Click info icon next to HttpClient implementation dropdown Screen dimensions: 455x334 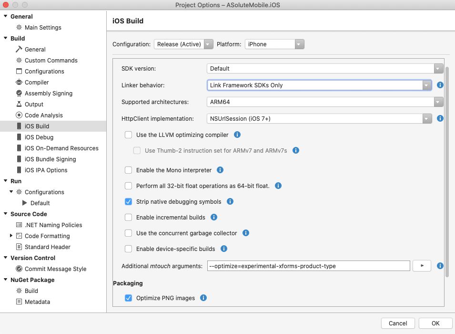(440, 118)
